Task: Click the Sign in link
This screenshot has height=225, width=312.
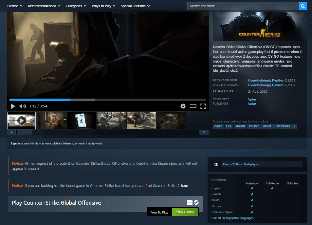Action: click(15, 144)
